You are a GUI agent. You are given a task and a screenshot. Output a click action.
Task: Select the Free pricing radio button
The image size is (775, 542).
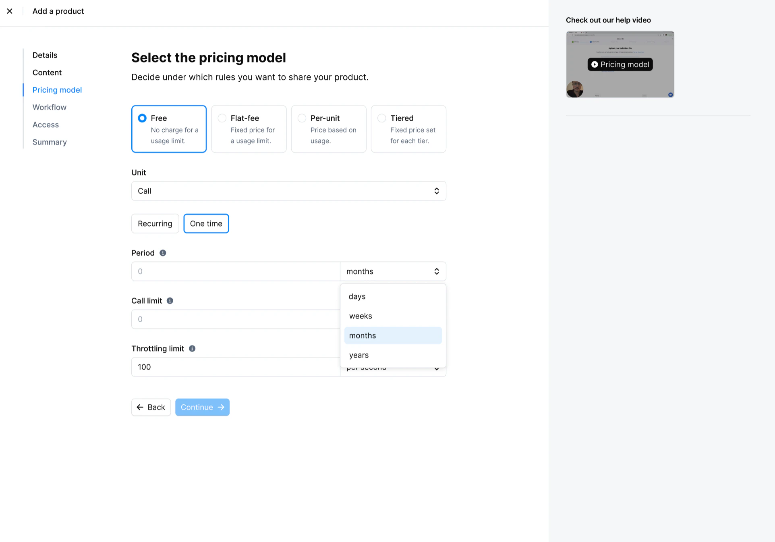pyautogui.click(x=142, y=118)
